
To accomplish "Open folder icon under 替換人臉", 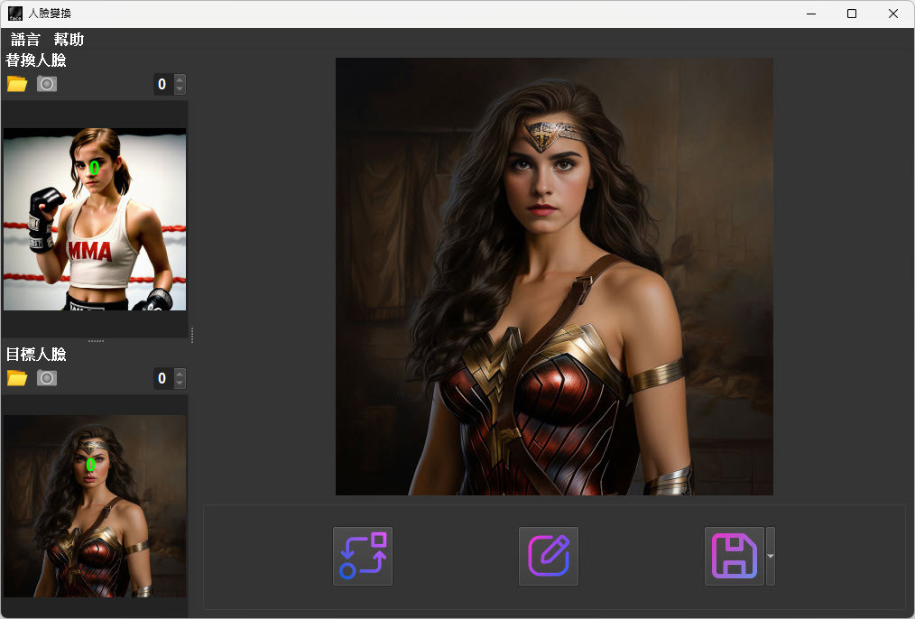I will point(17,84).
